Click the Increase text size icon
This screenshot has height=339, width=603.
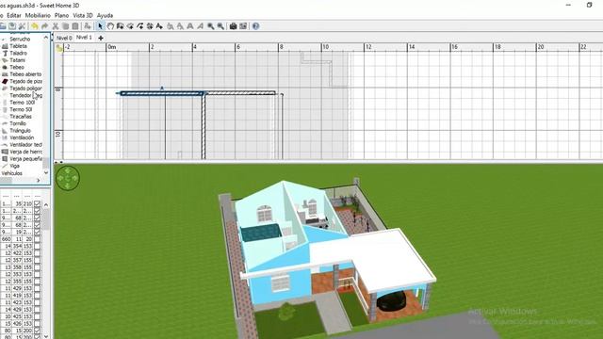tap(170, 26)
